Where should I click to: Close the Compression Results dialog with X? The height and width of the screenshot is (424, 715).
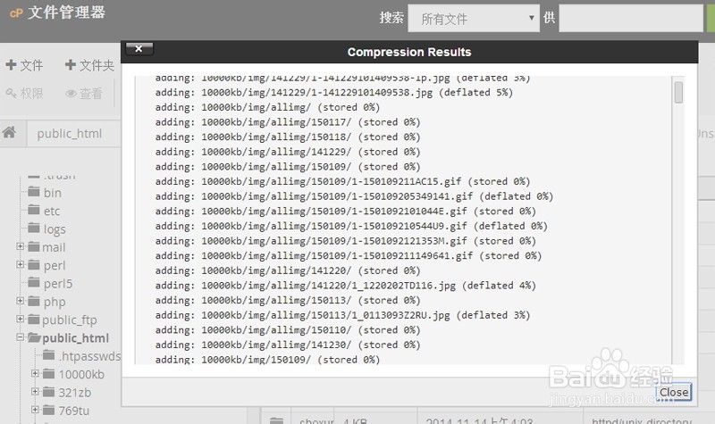[139, 48]
